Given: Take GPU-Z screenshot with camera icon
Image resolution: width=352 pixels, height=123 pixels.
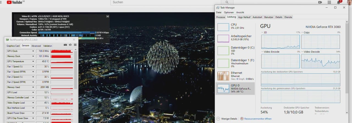Looking at the screenshot, I should (65, 45).
